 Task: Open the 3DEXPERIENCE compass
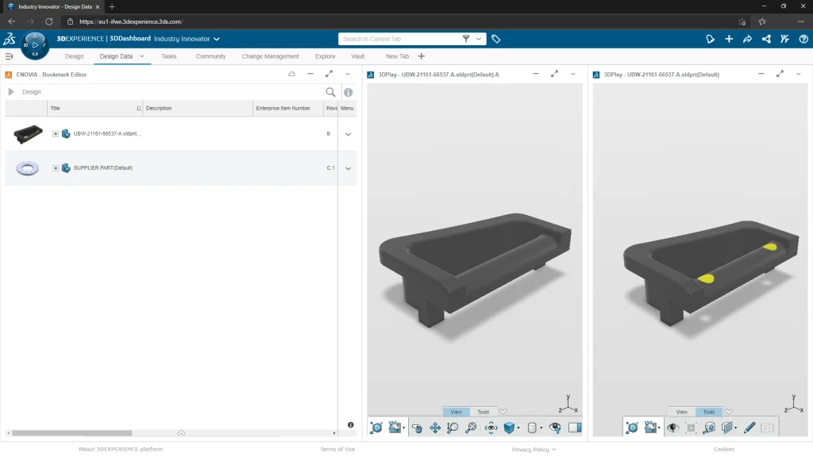click(35, 44)
